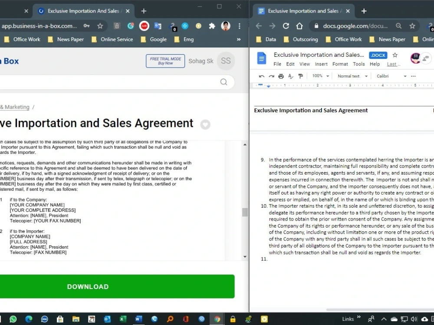The image size is (434, 325).
Task: Open new tab in left browser
Action: click(x=143, y=11)
